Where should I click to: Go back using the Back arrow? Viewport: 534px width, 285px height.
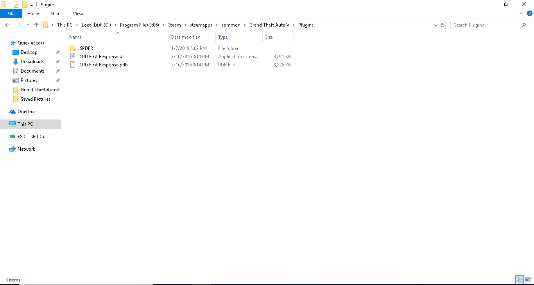(7, 25)
